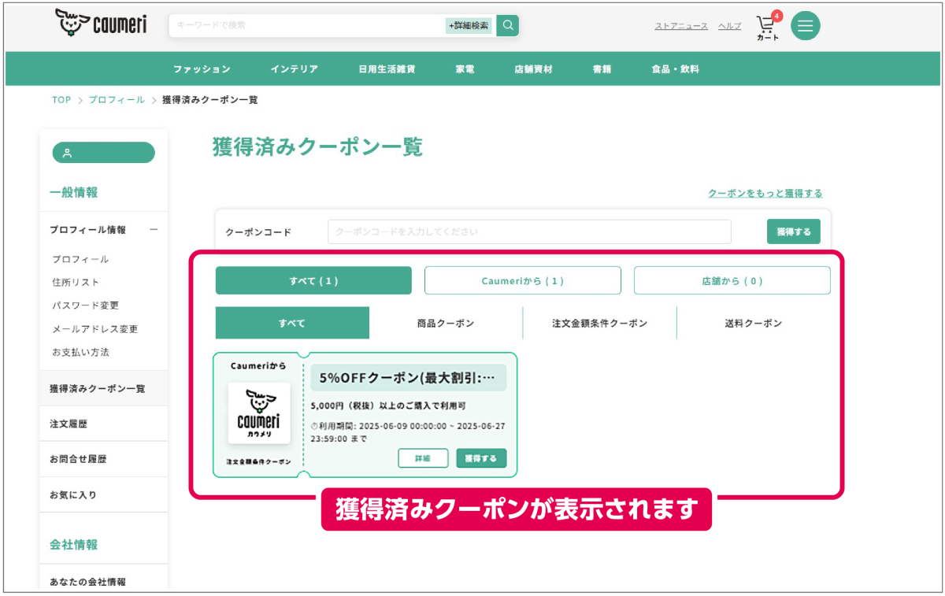The width and height of the screenshot is (945, 596).
Task: Open the 食品・飲料 category menu
Action: [675, 69]
